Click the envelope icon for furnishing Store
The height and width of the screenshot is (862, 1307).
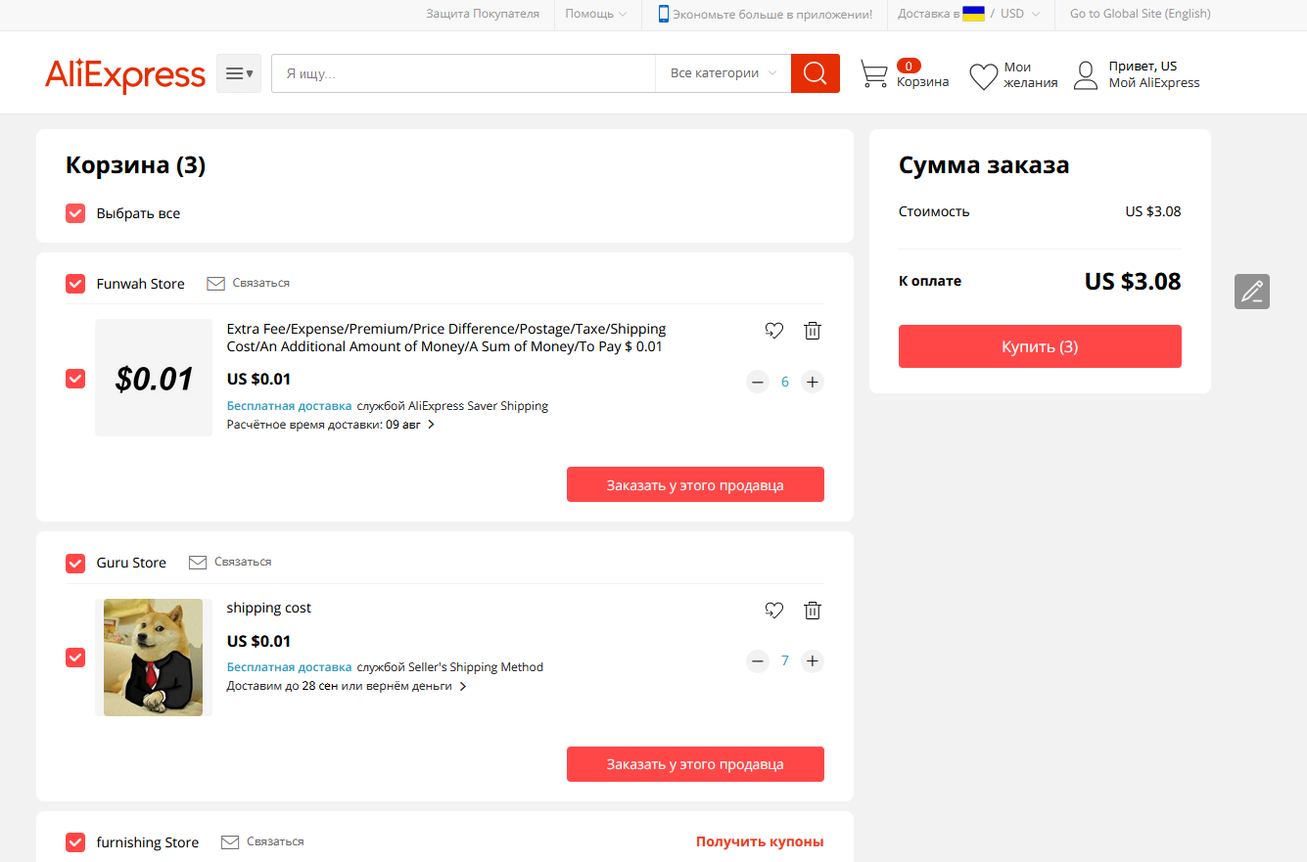coord(231,842)
